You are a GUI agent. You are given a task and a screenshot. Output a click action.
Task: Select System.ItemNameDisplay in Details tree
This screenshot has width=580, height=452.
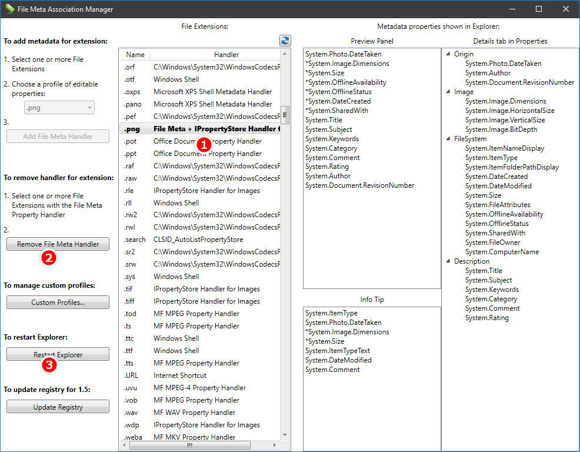[505, 148]
